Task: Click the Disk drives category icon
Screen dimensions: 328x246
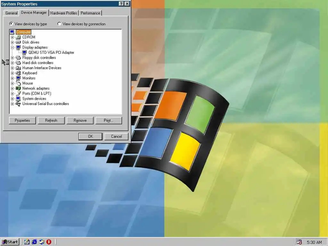Action: pos(18,42)
